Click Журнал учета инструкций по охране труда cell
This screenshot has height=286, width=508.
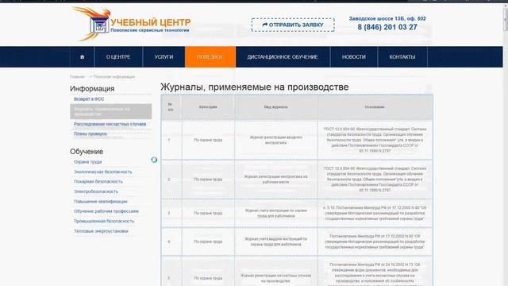(x=275, y=213)
